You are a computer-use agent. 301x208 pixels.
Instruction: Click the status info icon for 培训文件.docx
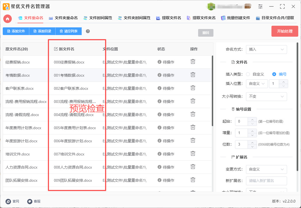tap(159, 154)
